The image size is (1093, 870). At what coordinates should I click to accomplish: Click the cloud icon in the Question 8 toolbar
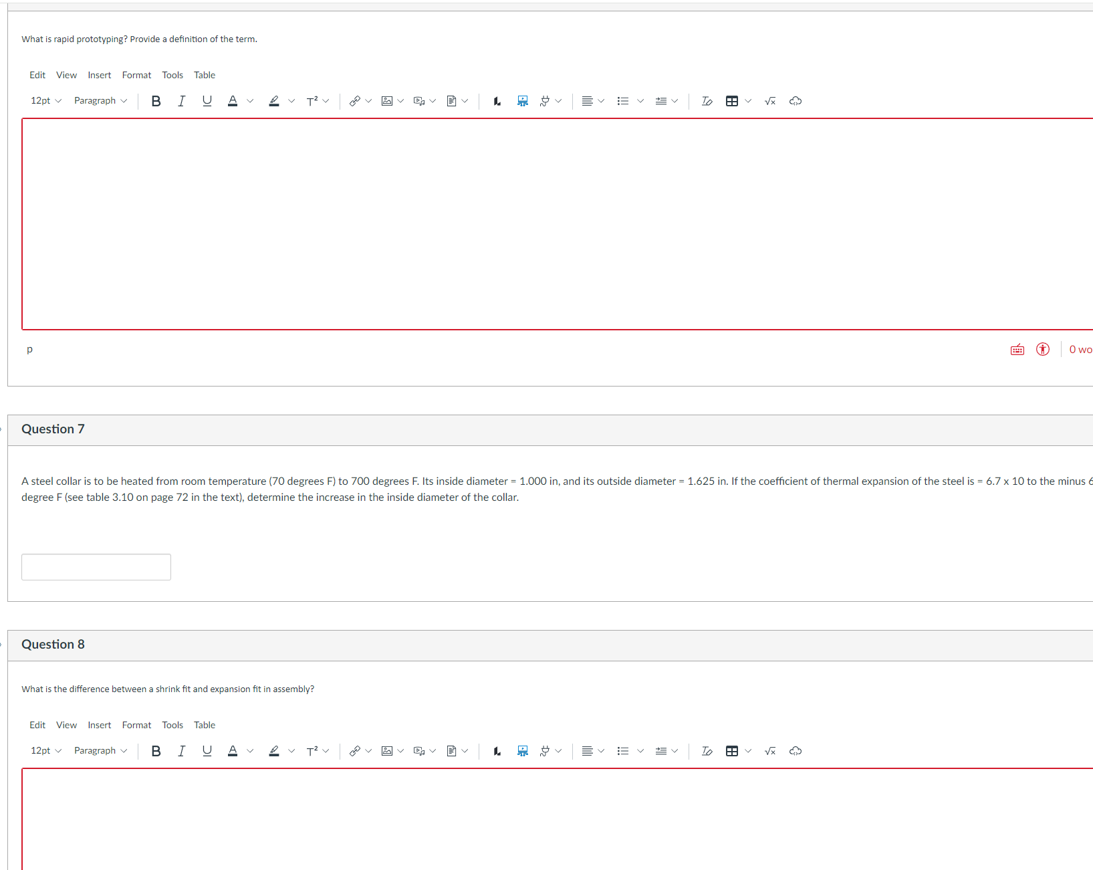point(796,751)
